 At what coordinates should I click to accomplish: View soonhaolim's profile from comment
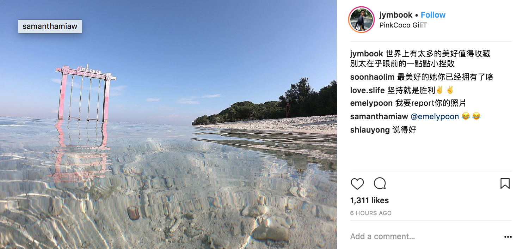tap(372, 77)
